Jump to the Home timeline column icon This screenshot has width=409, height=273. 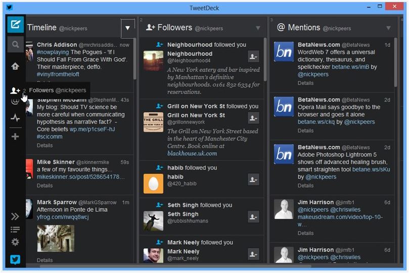tap(15, 66)
